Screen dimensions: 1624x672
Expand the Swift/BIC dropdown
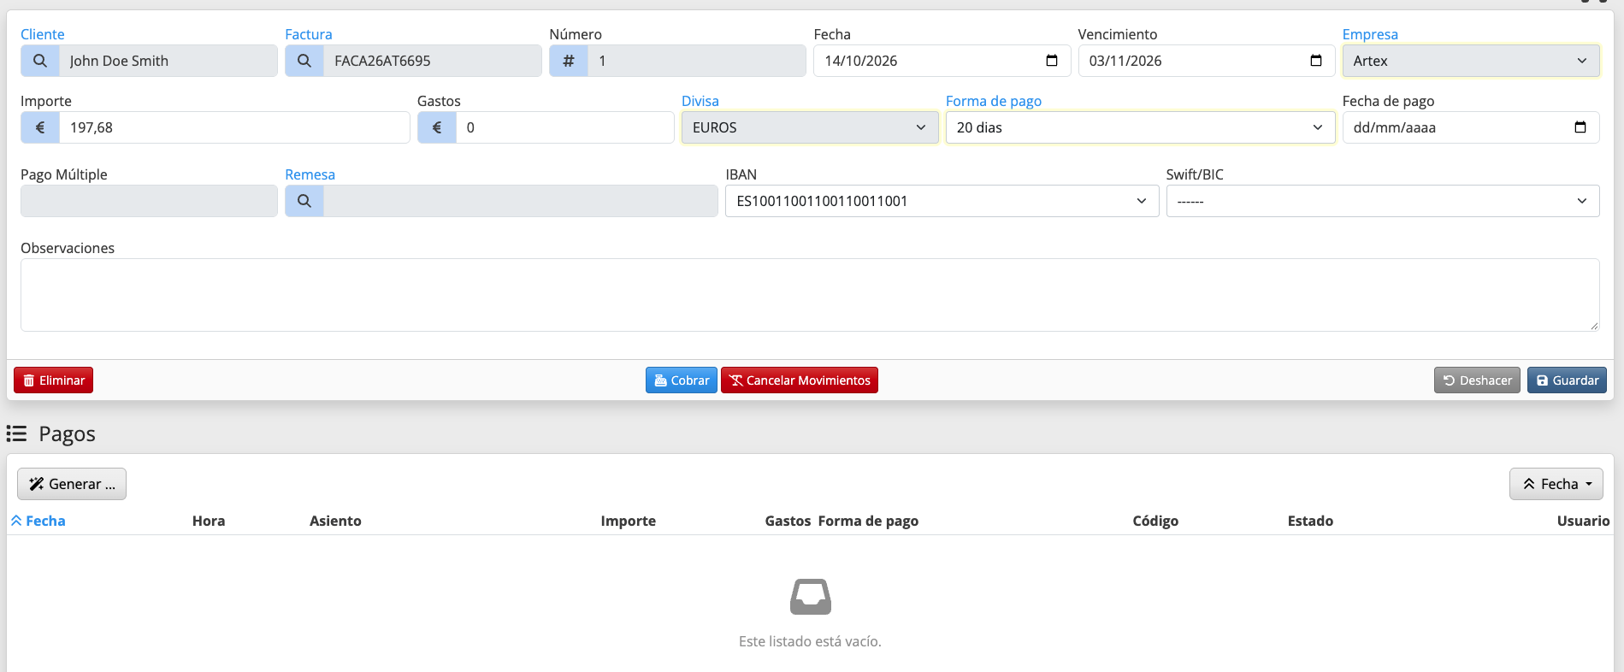(x=1383, y=201)
